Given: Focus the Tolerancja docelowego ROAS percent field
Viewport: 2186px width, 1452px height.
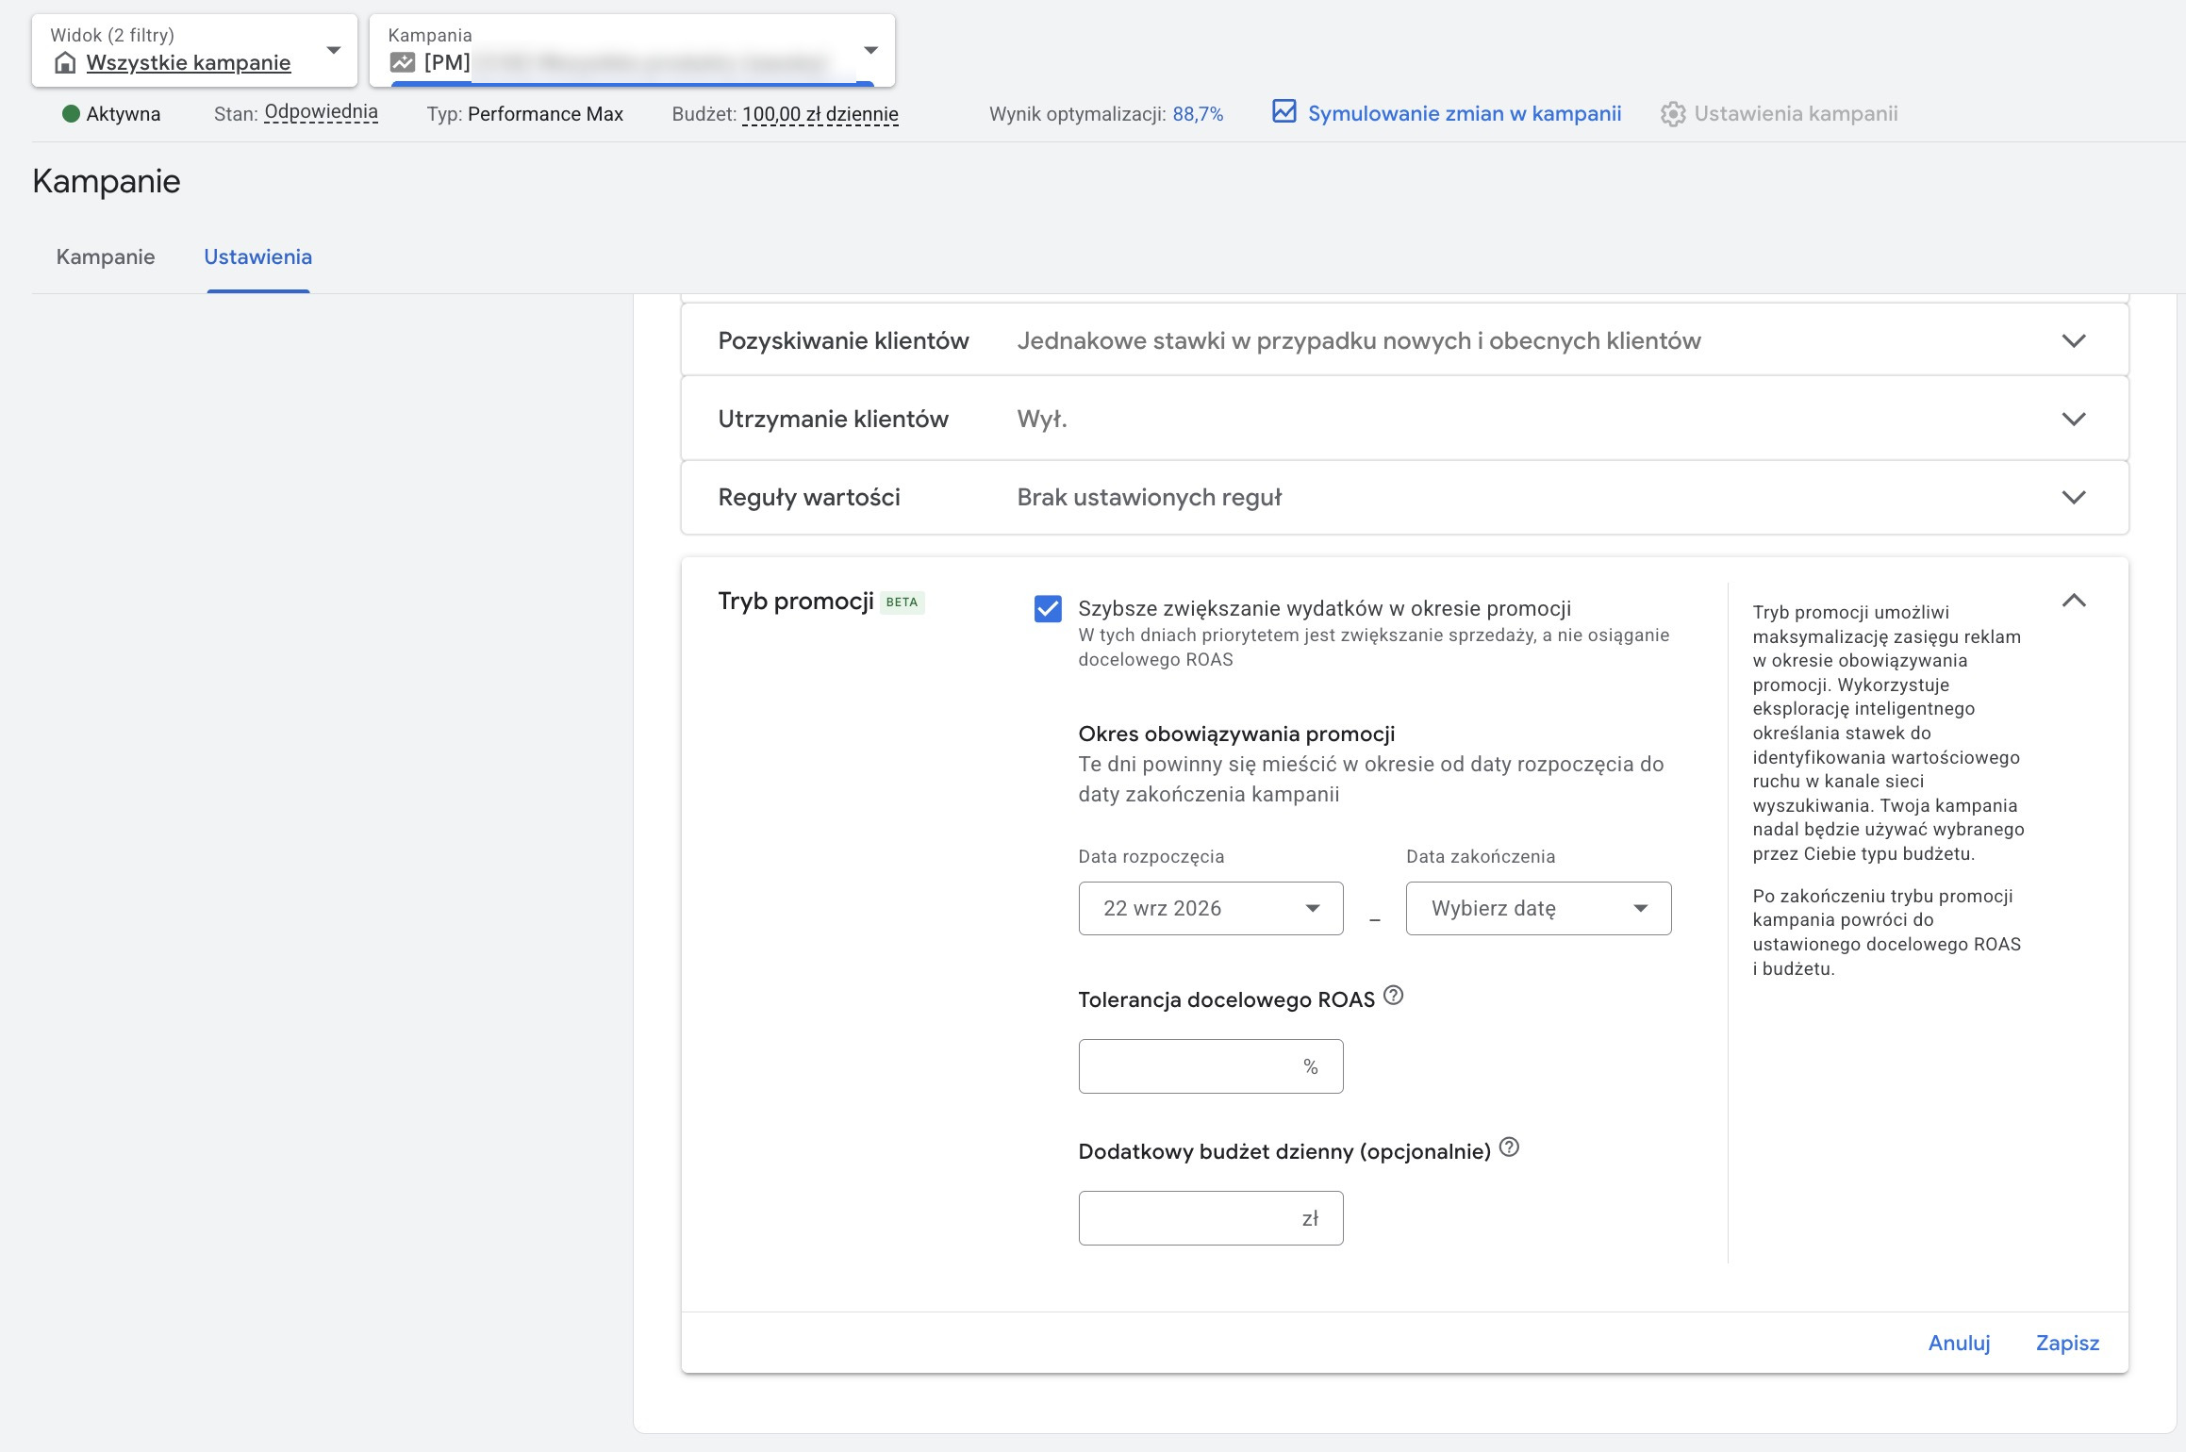Looking at the screenshot, I should click(1211, 1066).
